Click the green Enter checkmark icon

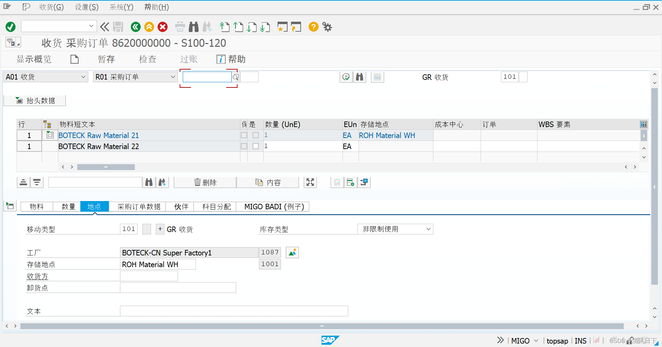click(x=11, y=27)
